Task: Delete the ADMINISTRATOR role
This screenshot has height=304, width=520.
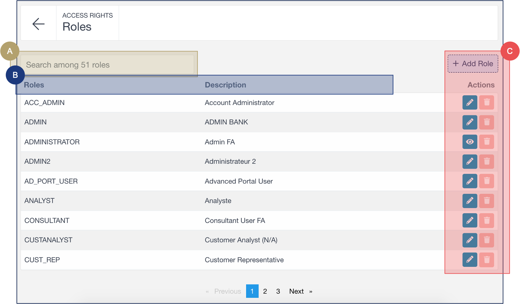Action: coord(486,142)
